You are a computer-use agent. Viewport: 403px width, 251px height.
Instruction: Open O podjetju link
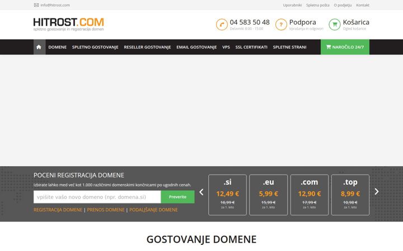[x=343, y=5]
